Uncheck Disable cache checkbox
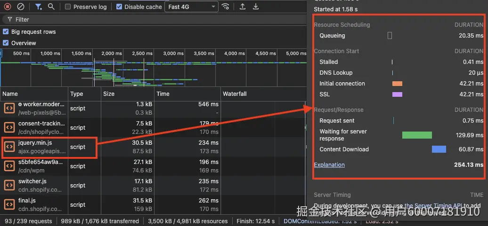This screenshot has width=488, height=226. pos(119,7)
